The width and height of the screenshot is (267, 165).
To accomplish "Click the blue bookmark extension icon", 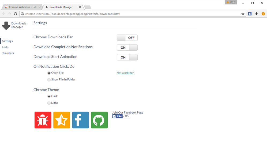I will tap(250, 14).
